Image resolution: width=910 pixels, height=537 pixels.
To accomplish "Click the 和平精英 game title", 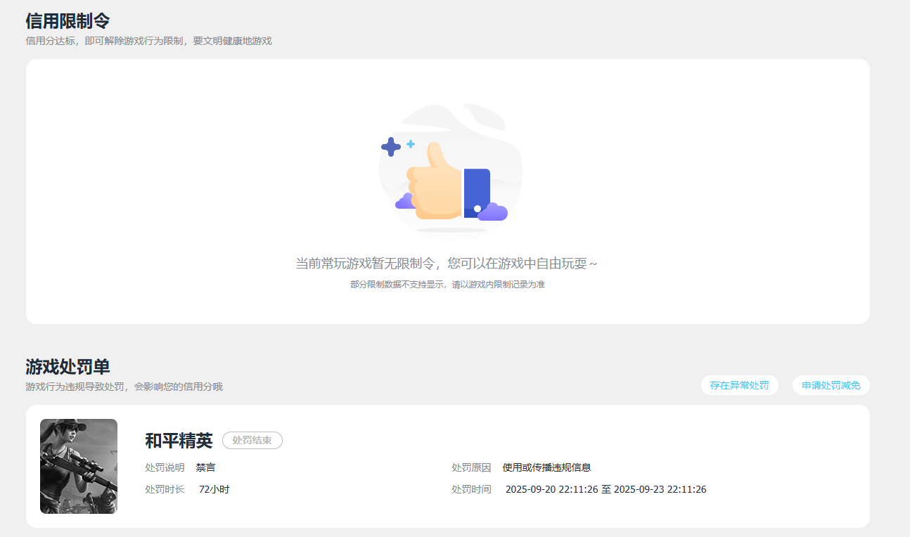I will click(x=179, y=441).
